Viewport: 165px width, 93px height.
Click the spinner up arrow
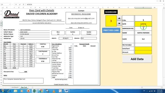(x=119, y=18)
